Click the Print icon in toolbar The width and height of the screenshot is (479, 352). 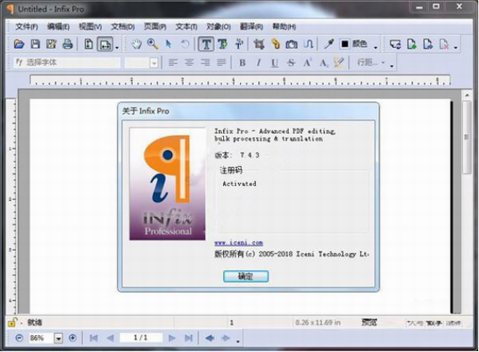67,45
